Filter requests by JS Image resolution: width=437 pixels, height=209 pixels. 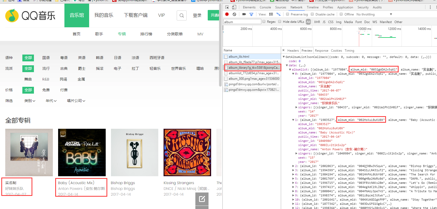coord(324,22)
